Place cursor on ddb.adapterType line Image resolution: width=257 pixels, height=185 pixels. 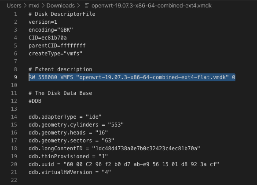tap(65, 117)
